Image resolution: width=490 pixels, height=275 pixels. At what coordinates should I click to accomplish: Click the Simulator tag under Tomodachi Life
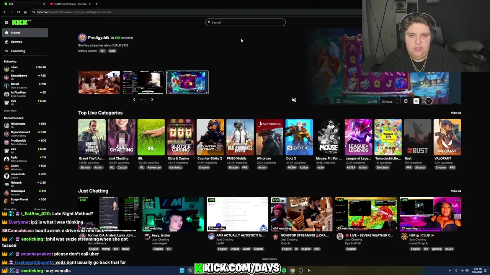pyautogui.click(x=382, y=168)
